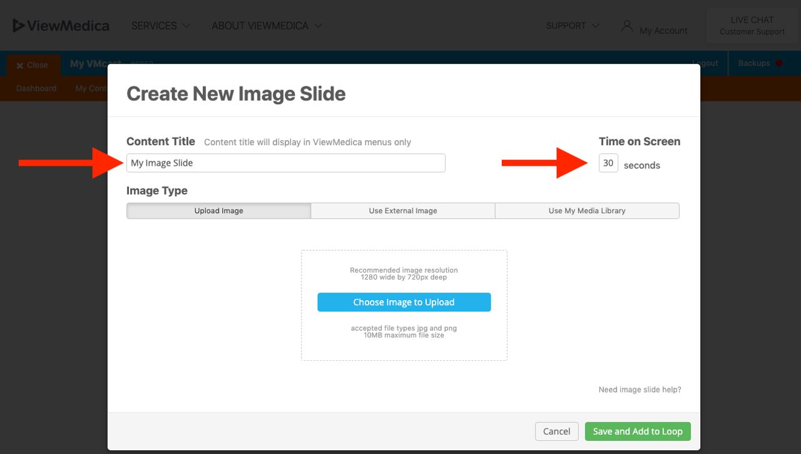This screenshot has width=801, height=454.
Task: Click inside the Content Title field
Action: click(285, 163)
